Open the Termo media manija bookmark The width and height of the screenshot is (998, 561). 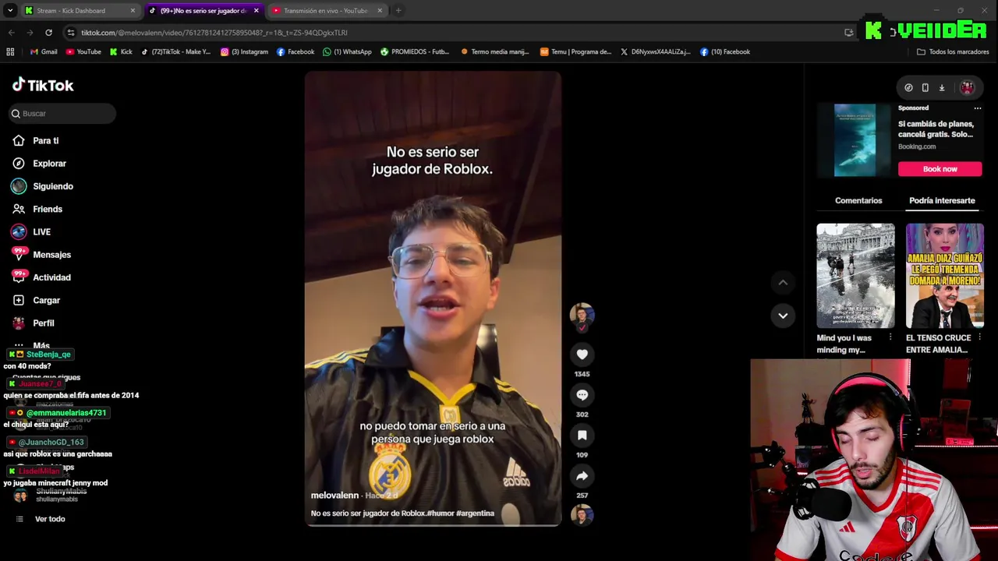[495, 52]
